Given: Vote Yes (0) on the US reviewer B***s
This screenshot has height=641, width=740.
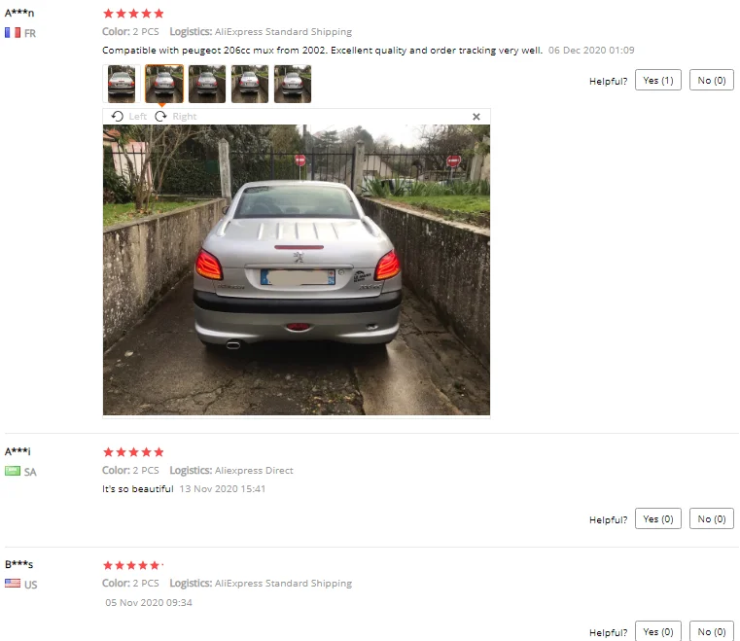Looking at the screenshot, I should pos(658,631).
